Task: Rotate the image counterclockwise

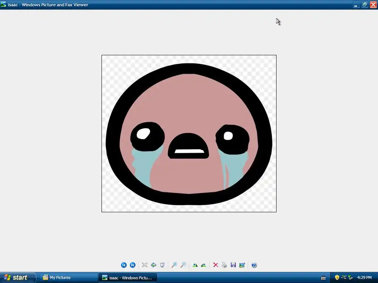Action: [x=204, y=265]
